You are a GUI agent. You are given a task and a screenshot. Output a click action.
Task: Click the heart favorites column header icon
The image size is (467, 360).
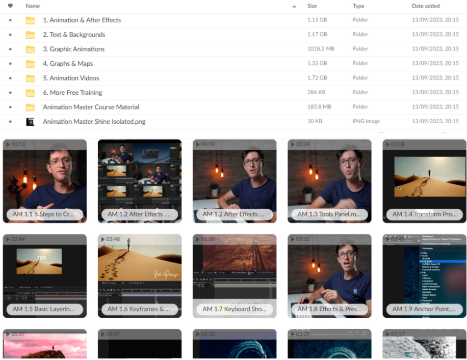(10, 6)
